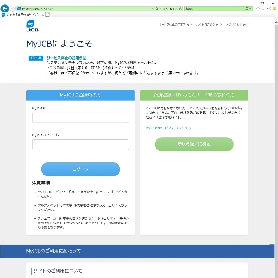278x278 pixels.
Task: Open the browser home icon
Action: tap(258, 9)
